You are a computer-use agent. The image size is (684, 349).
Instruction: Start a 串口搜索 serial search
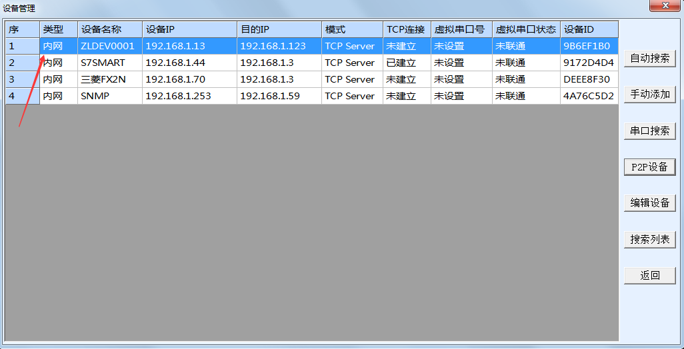tap(649, 131)
